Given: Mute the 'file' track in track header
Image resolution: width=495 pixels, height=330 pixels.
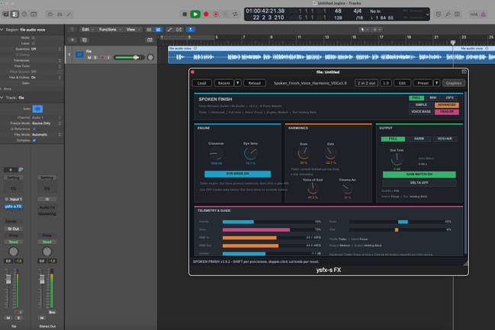Looking at the screenshot, I should pos(89,57).
